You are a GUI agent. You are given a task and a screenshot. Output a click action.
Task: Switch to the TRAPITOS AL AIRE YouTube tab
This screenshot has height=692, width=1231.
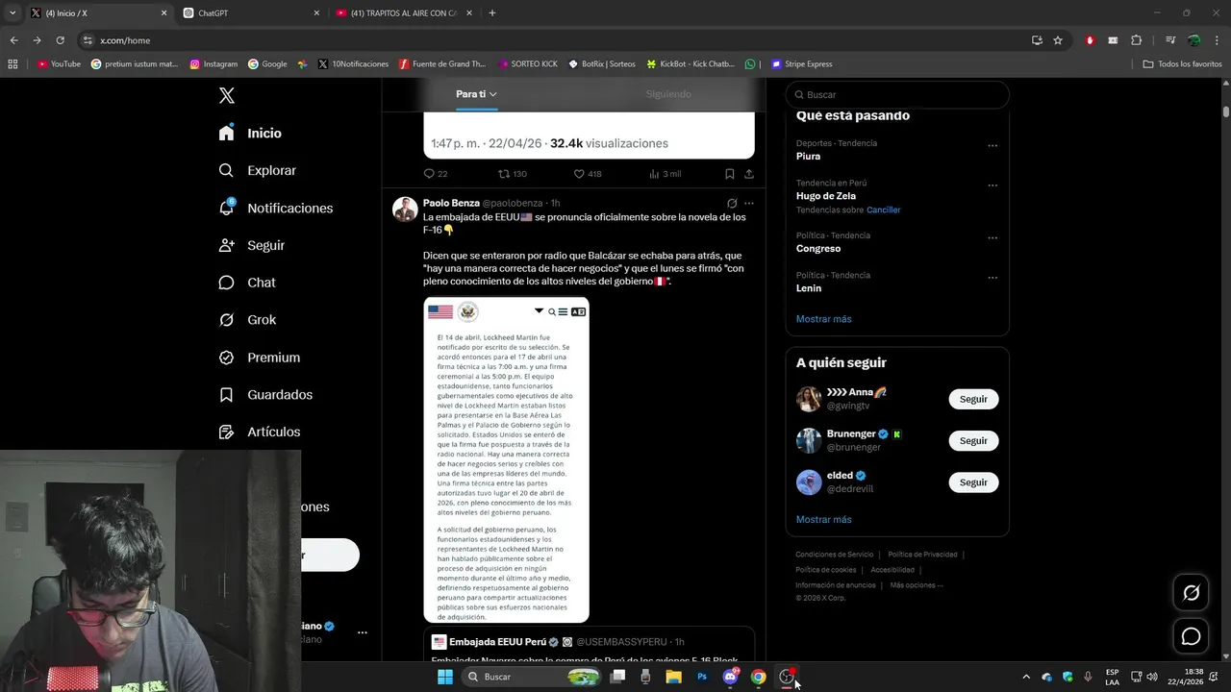(404, 13)
